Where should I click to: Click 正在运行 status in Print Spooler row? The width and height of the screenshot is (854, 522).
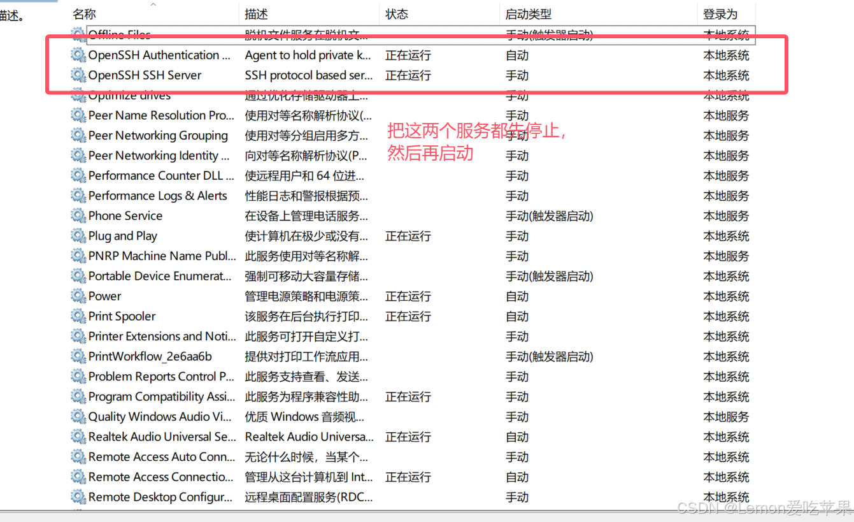click(x=408, y=316)
